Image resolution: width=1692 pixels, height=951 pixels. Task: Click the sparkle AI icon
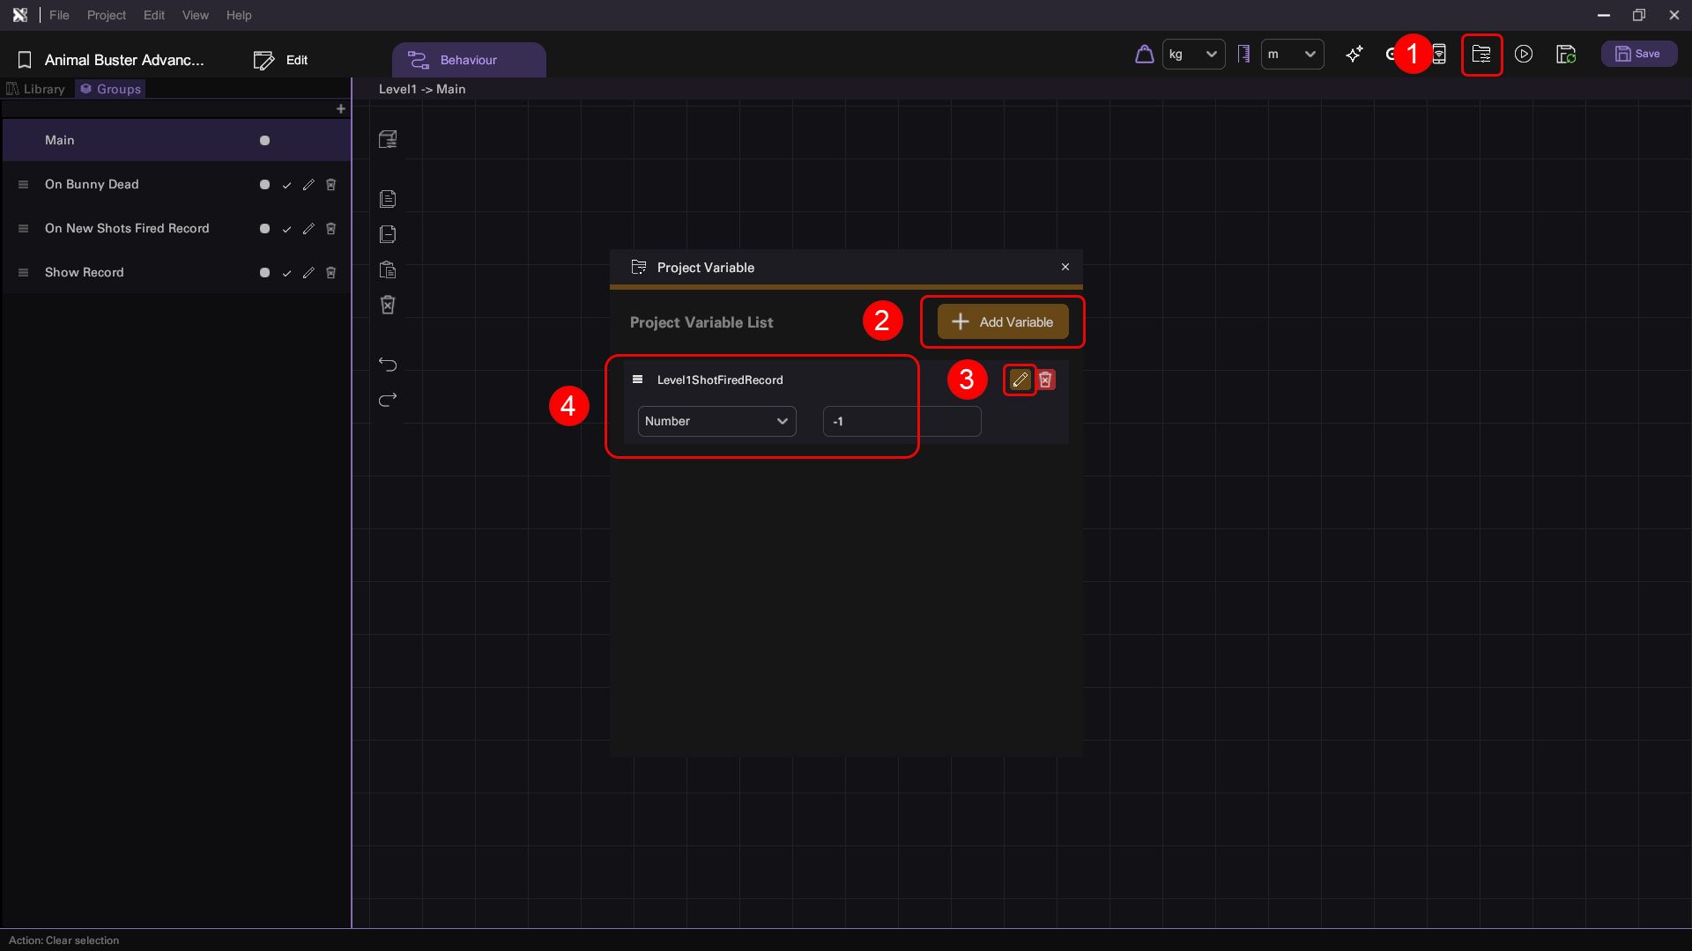pos(1354,55)
